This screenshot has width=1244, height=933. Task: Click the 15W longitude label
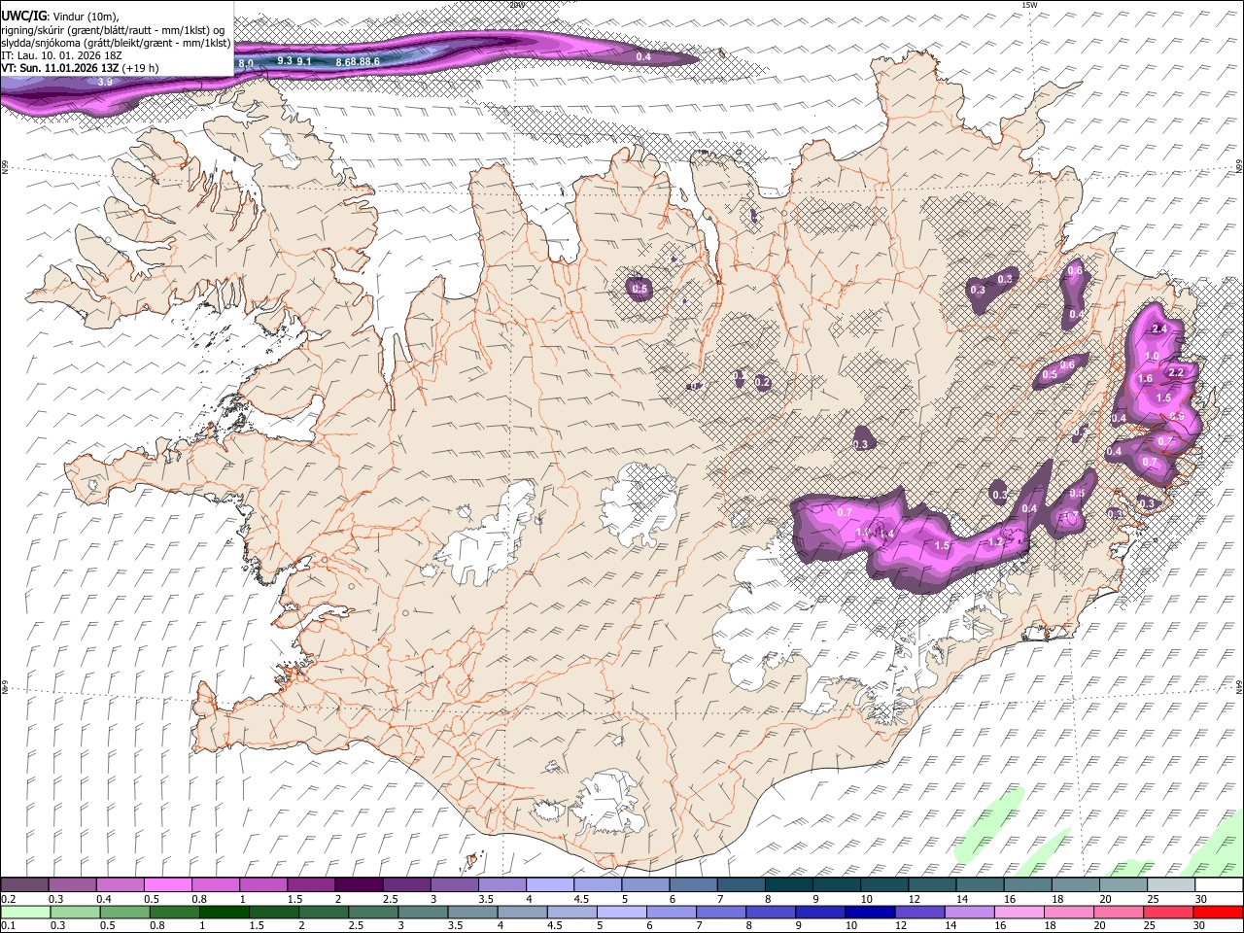pos(1029,5)
